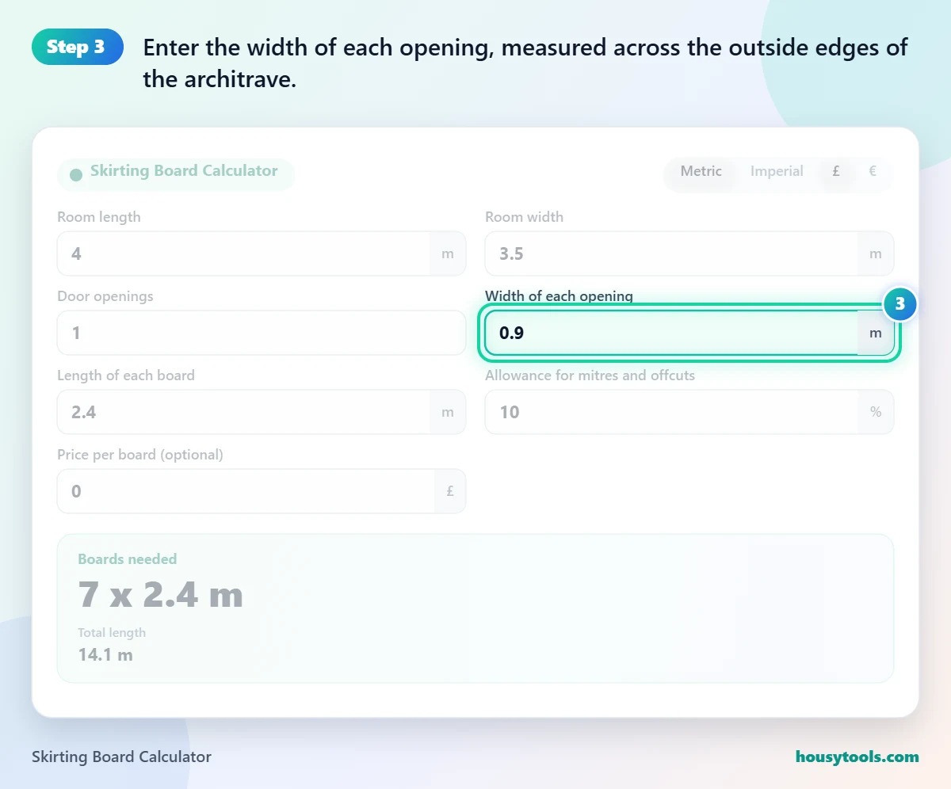Screen dimensions: 951x789
Task: Click the 'Room length' label
Action: click(99, 217)
